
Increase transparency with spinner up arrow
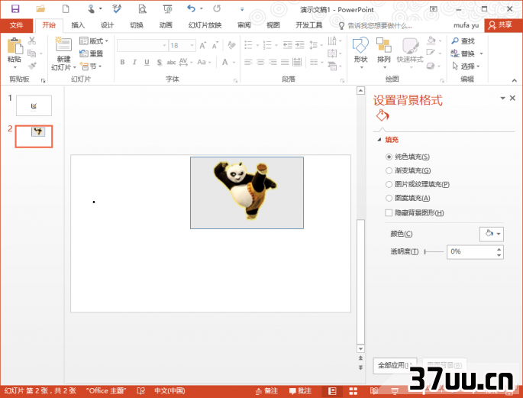[499, 249]
